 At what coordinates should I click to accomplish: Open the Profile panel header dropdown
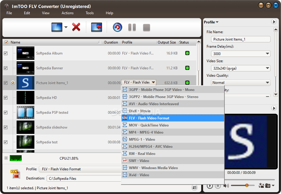click(211, 22)
